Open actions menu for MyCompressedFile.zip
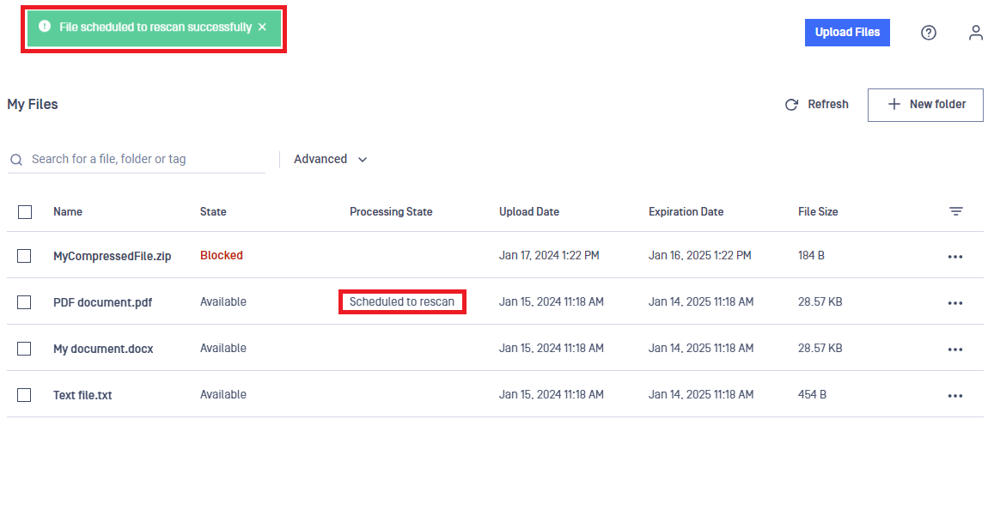Image resolution: width=1000 pixels, height=523 pixels. click(x=954, y=257)
